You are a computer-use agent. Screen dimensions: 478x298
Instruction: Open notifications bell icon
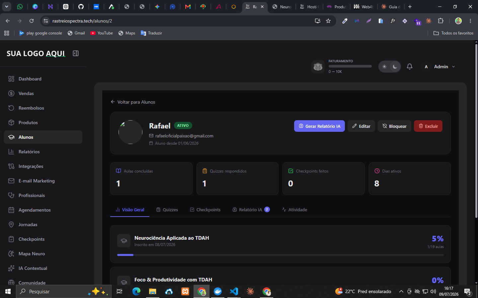coord(410,67)
